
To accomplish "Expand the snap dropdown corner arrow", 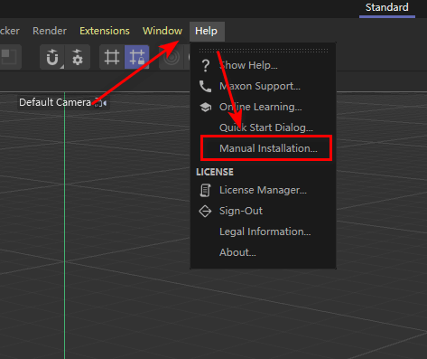I will point(62,67).
